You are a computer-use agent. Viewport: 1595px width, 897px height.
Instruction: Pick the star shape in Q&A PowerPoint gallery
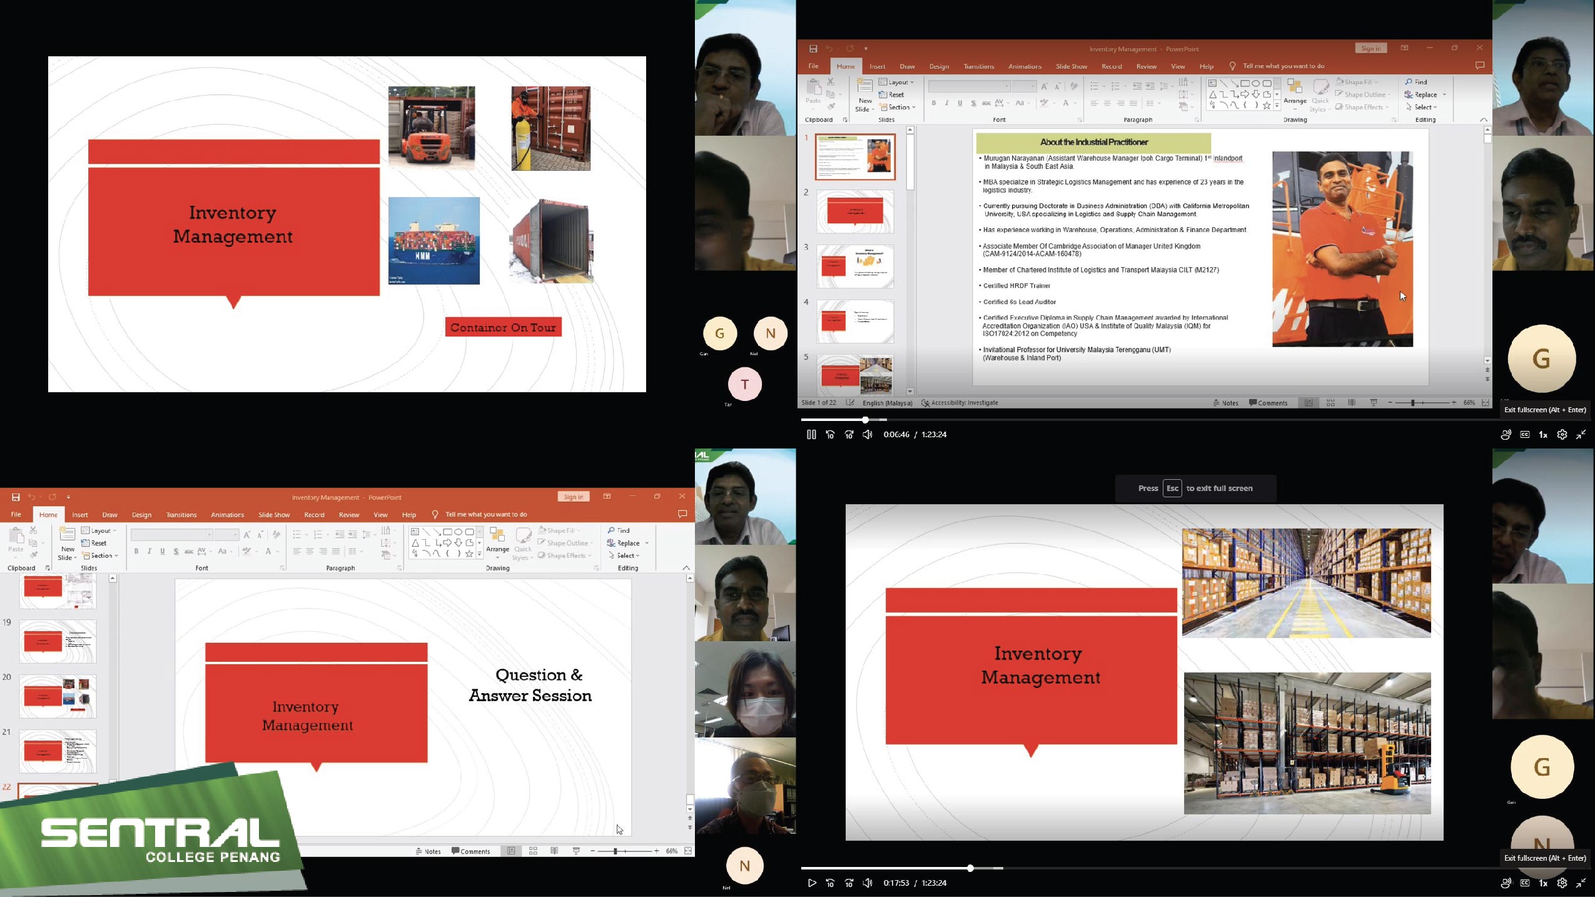(469, 554)
